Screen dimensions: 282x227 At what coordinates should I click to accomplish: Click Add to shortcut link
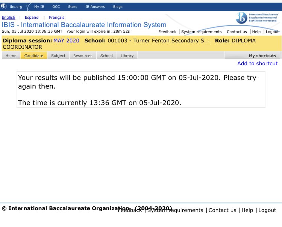point(257,63)
